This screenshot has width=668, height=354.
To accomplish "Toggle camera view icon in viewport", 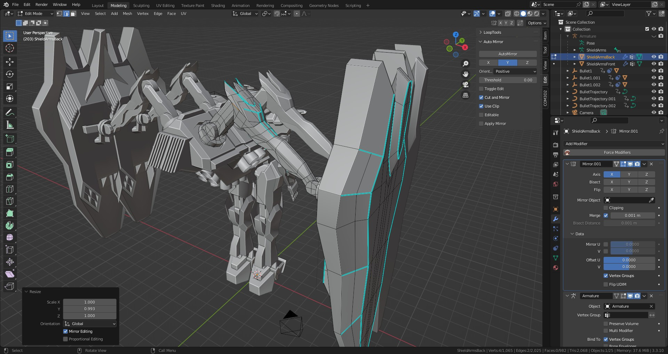I will 466,85.
